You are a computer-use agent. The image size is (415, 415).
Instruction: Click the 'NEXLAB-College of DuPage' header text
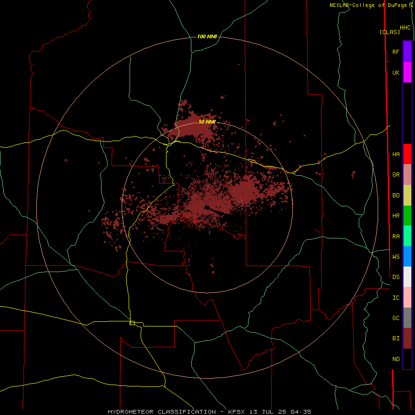pyautogui.click(x=368, y=5)
